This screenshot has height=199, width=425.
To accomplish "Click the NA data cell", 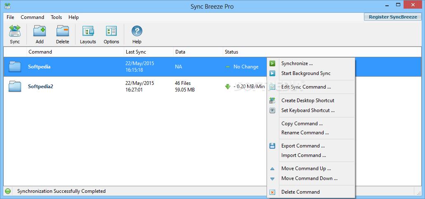I will 178,67.
